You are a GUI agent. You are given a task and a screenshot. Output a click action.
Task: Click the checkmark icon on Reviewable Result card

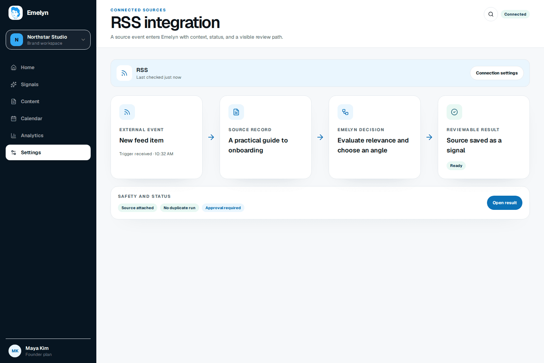pyautogui.click(x=454, y=112)
